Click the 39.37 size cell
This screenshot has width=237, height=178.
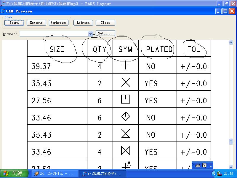point(41,66)
